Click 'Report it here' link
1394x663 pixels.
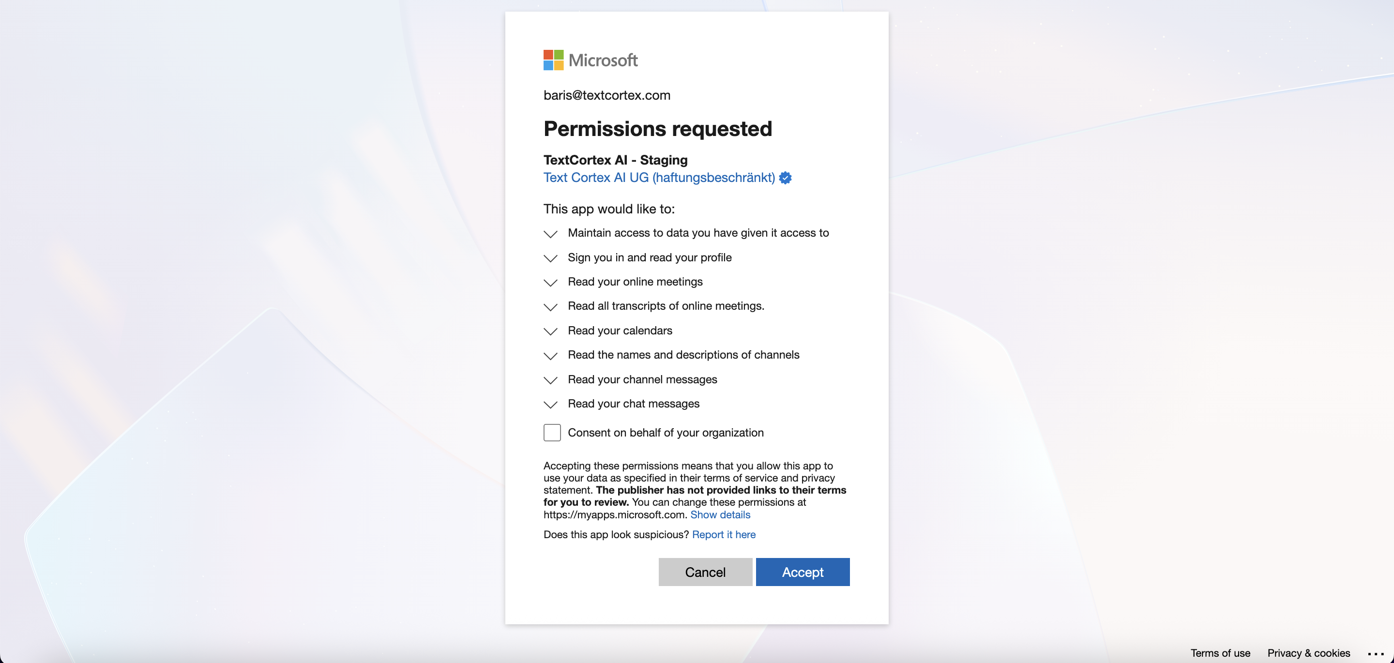pos(724,535)
